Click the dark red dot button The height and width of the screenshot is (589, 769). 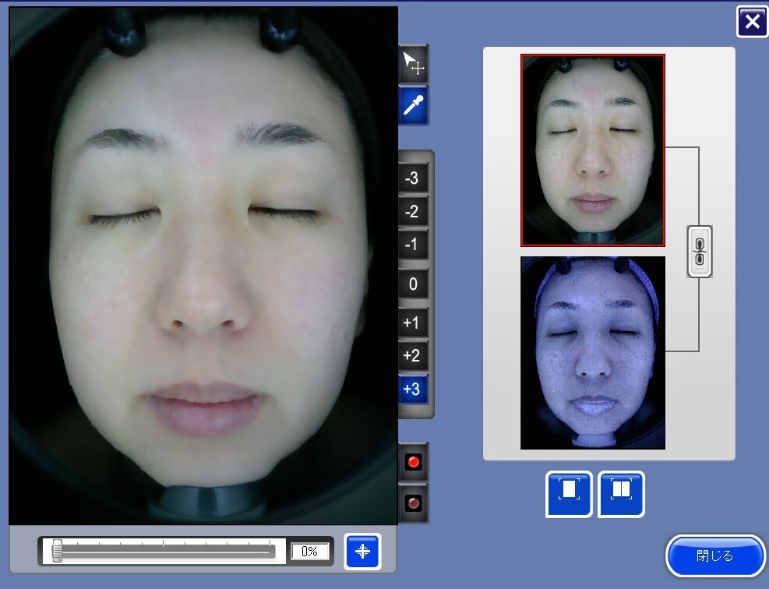(x=413, y=503)
